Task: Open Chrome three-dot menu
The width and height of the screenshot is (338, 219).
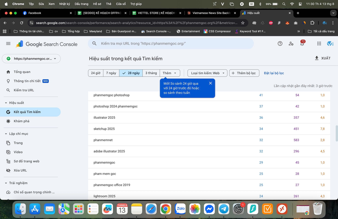Action: pyautogui.click(x=333, y=23)
